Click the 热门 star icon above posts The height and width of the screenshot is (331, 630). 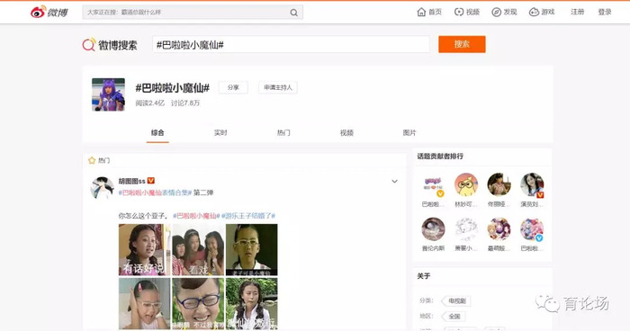click(92, 160)
